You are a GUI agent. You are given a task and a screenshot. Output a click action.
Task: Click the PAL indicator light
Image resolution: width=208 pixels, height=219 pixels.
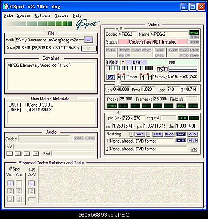(181, 106)
